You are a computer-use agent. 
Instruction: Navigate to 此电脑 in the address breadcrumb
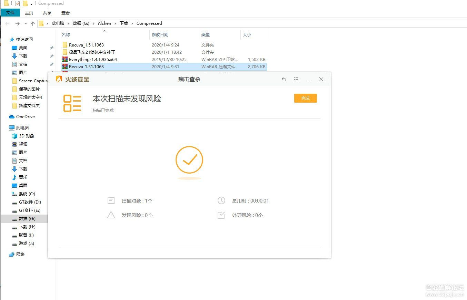tap(58, 23)
